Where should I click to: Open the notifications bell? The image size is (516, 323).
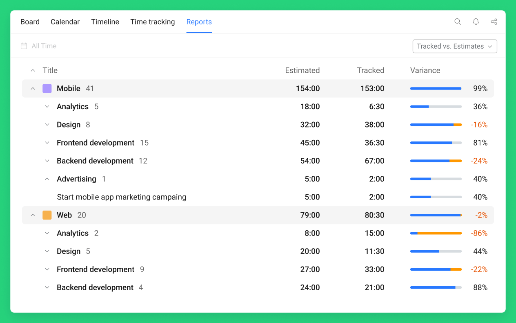coord(476,22)
